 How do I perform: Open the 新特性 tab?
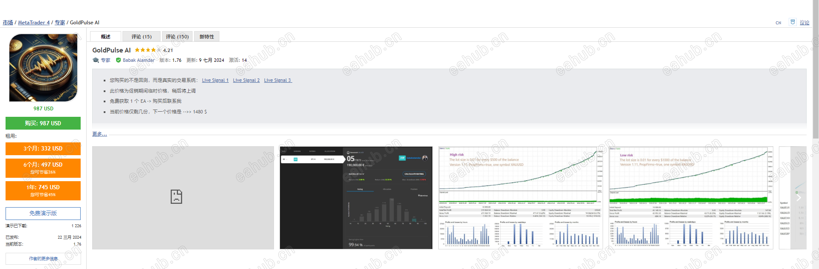point(207,37)
